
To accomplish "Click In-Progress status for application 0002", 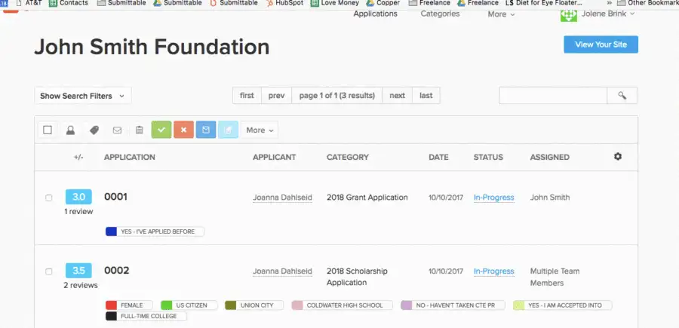I will click(493, 271).
